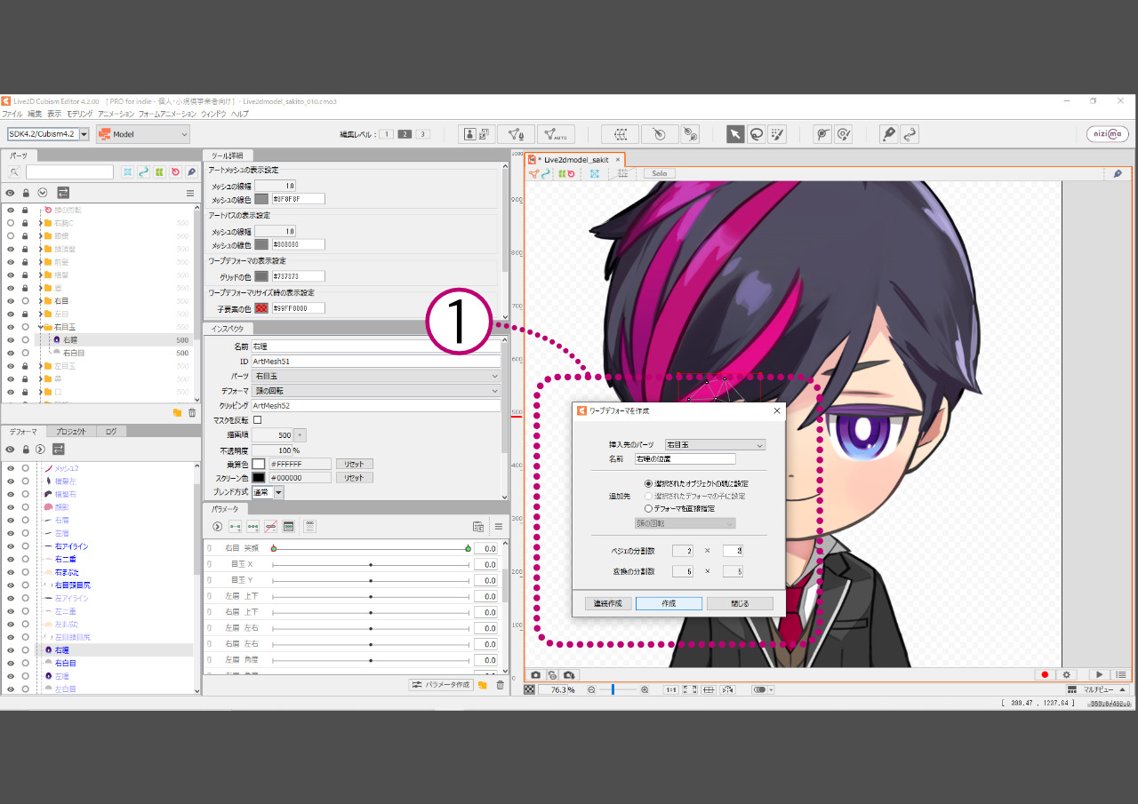Open the ウィンドウ menu
The height and width of the screenshot is (804, 1138).
(213, 114)
